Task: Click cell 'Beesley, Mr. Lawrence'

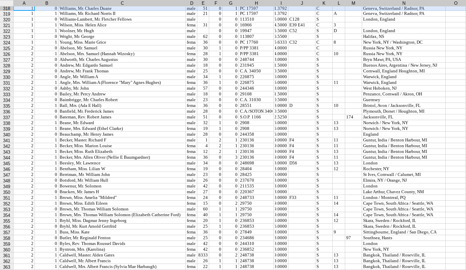Action: point(122,163)
